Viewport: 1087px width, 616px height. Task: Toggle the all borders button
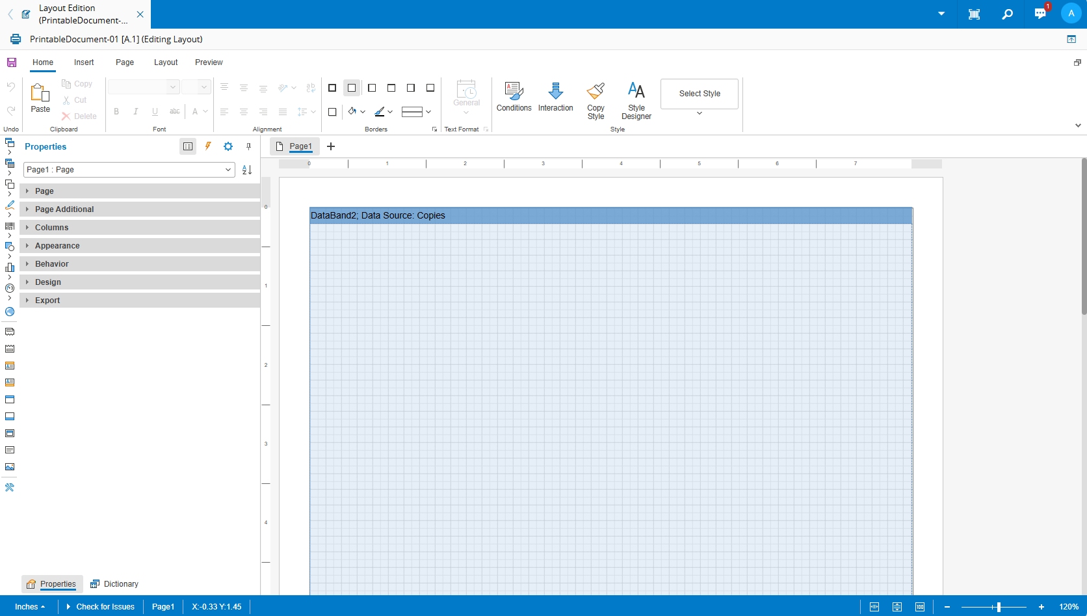332,88
